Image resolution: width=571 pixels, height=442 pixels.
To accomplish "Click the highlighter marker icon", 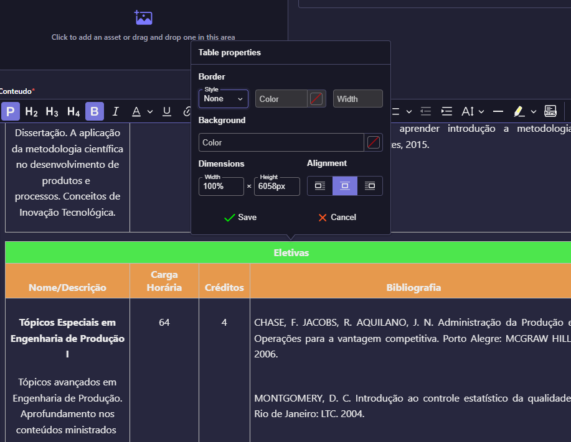I will point(519,111).
